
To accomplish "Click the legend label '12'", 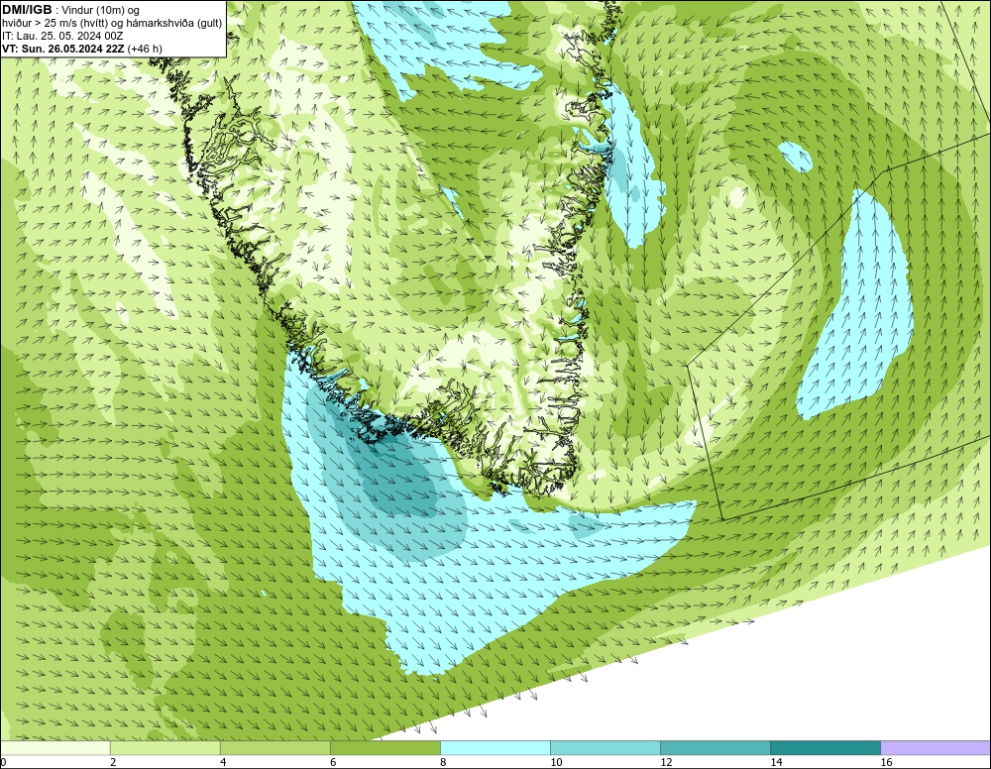I will [666, 762].
